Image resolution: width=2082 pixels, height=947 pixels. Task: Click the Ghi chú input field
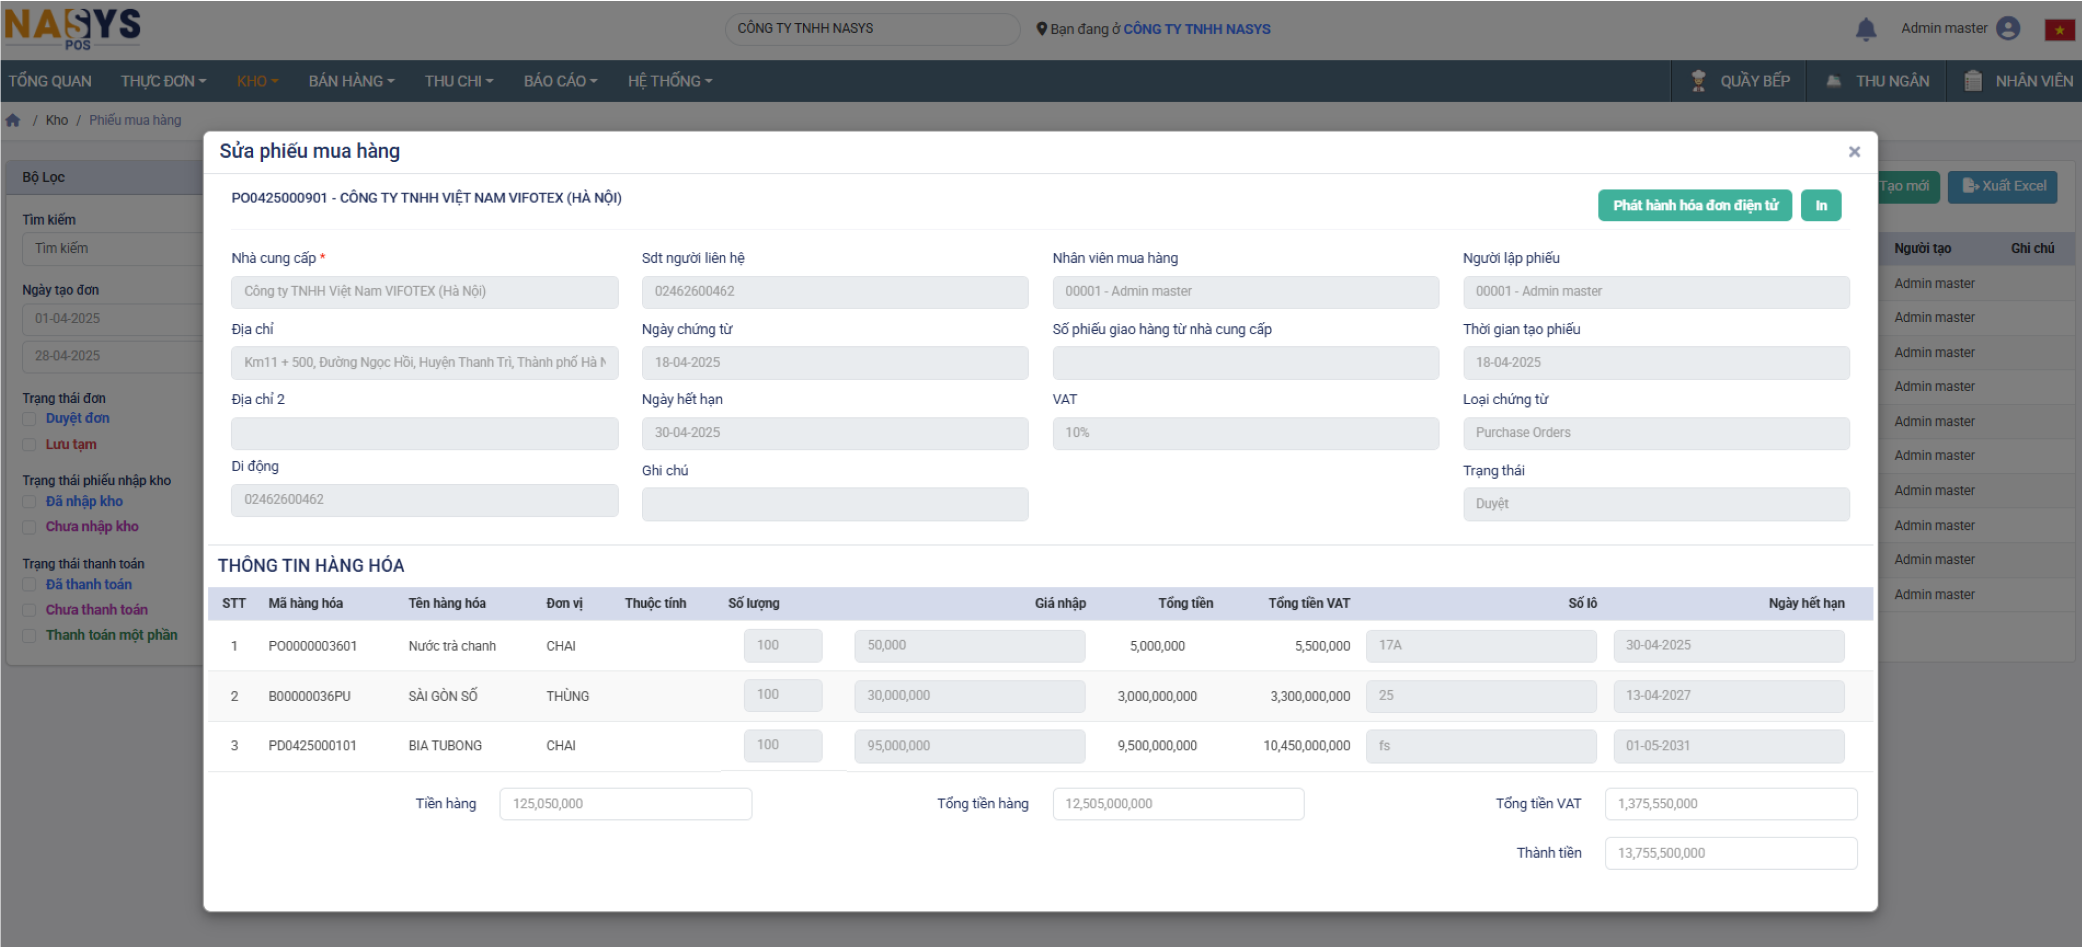(834, 504)
